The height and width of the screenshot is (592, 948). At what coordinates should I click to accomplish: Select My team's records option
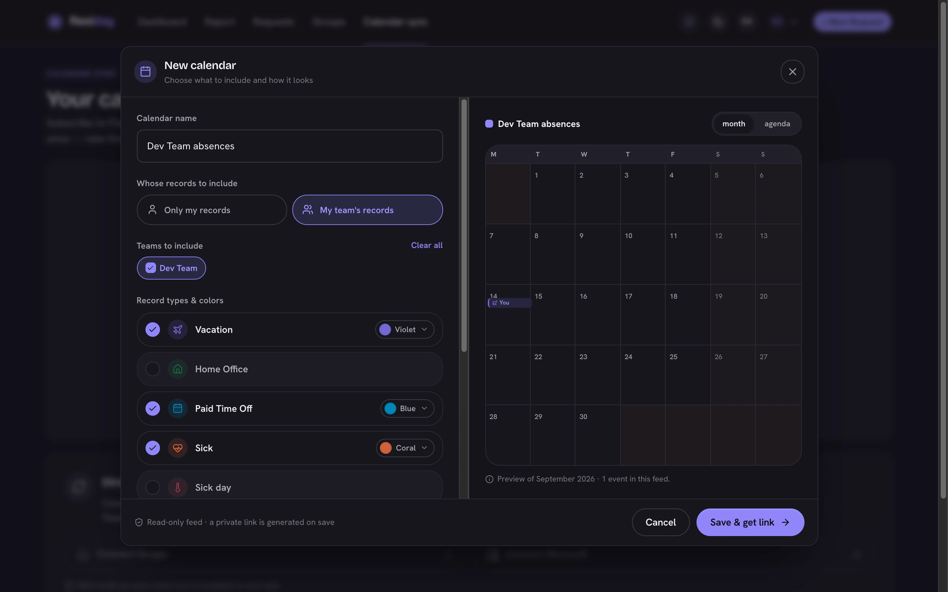[367, 210]
